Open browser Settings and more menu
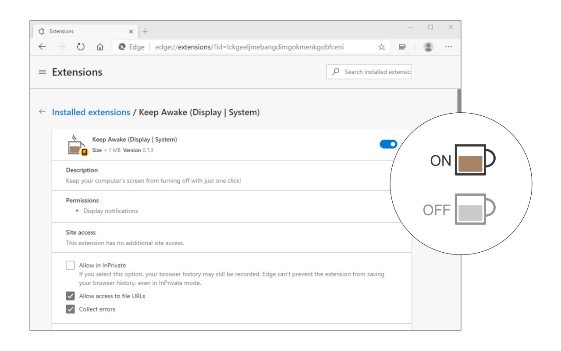561x351 pixels. coord(448,47)
